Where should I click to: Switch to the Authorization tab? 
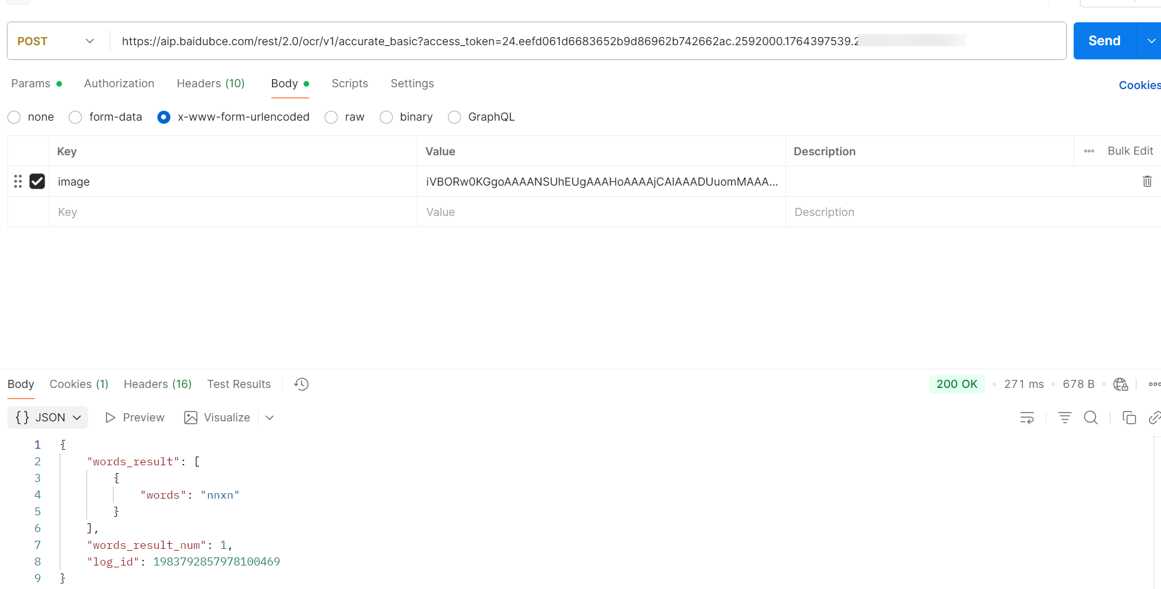[119, 84]
